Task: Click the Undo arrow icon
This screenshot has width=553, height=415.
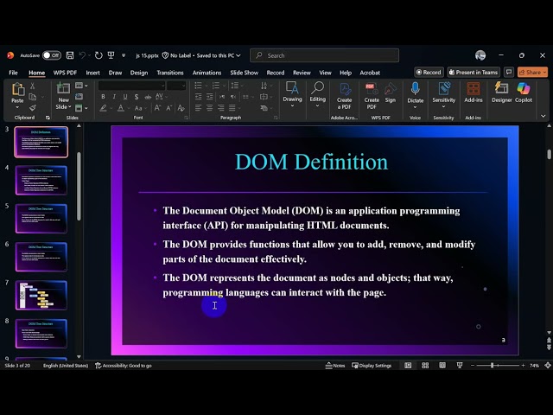Action: pos(83,55)
